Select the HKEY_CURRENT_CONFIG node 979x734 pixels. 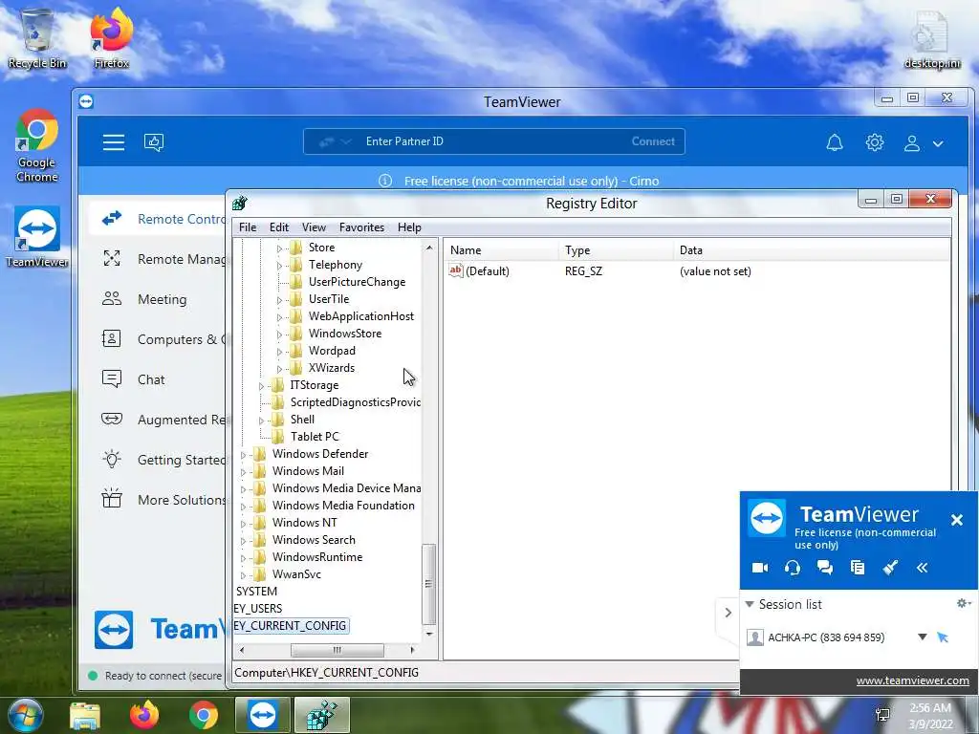[291, 625]
